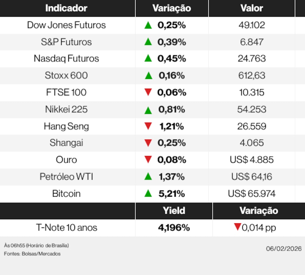305x275 pixels.
Task: Click the green up arrow beside Dow Jones Futuros
Action: [148, 25]
